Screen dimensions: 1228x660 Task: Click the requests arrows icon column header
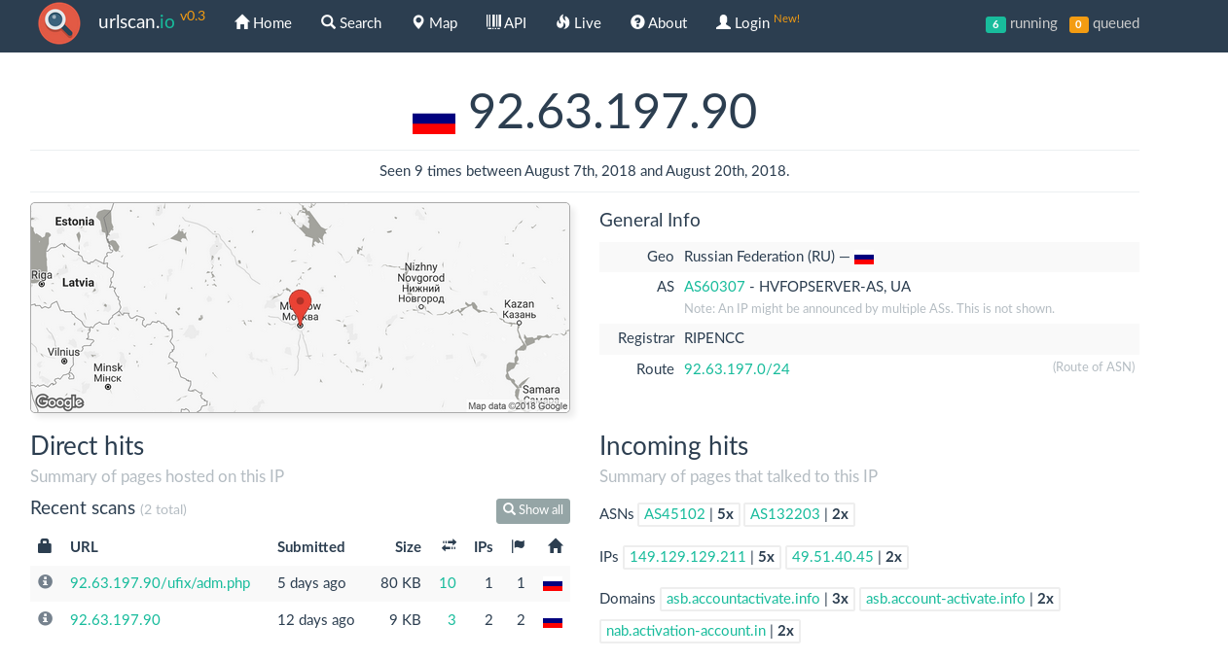pos(449,546)
